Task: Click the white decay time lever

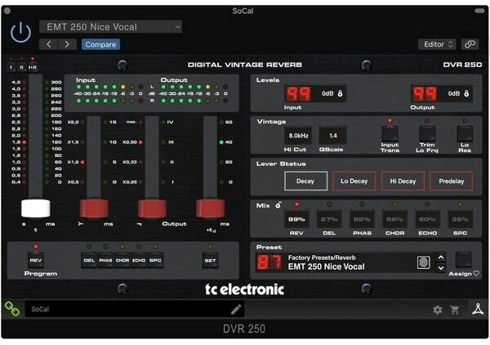Action: tap(35, 208)
